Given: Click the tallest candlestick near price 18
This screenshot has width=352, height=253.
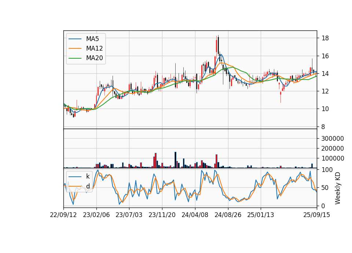Looking at the screenshot, I should (218, 45).
